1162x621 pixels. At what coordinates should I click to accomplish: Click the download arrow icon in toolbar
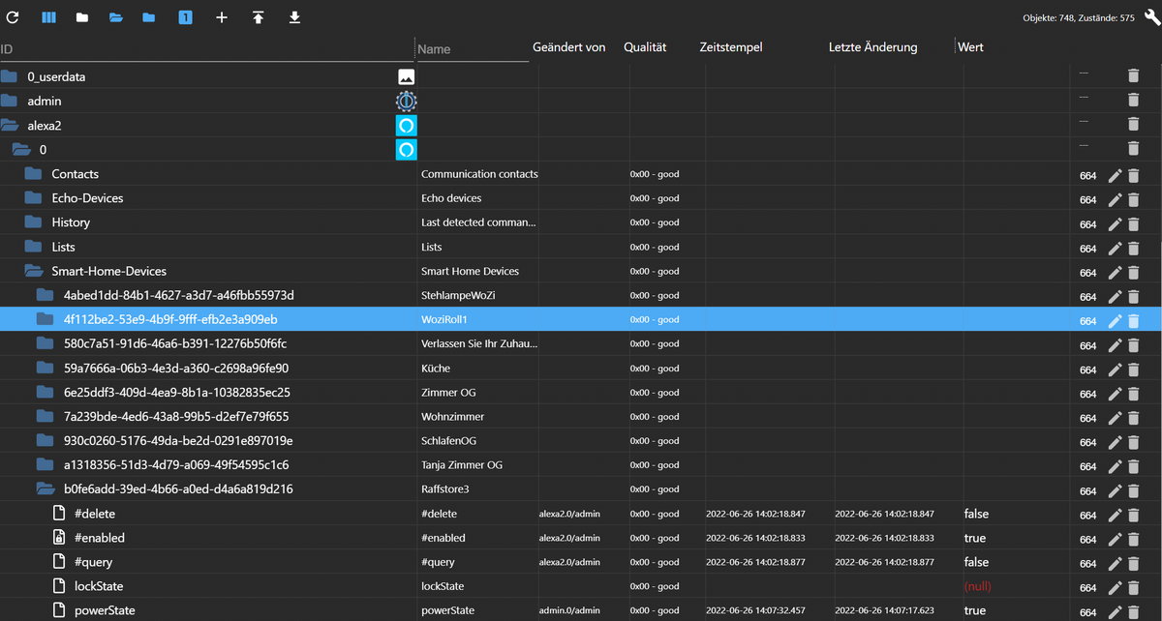point(294,17)
